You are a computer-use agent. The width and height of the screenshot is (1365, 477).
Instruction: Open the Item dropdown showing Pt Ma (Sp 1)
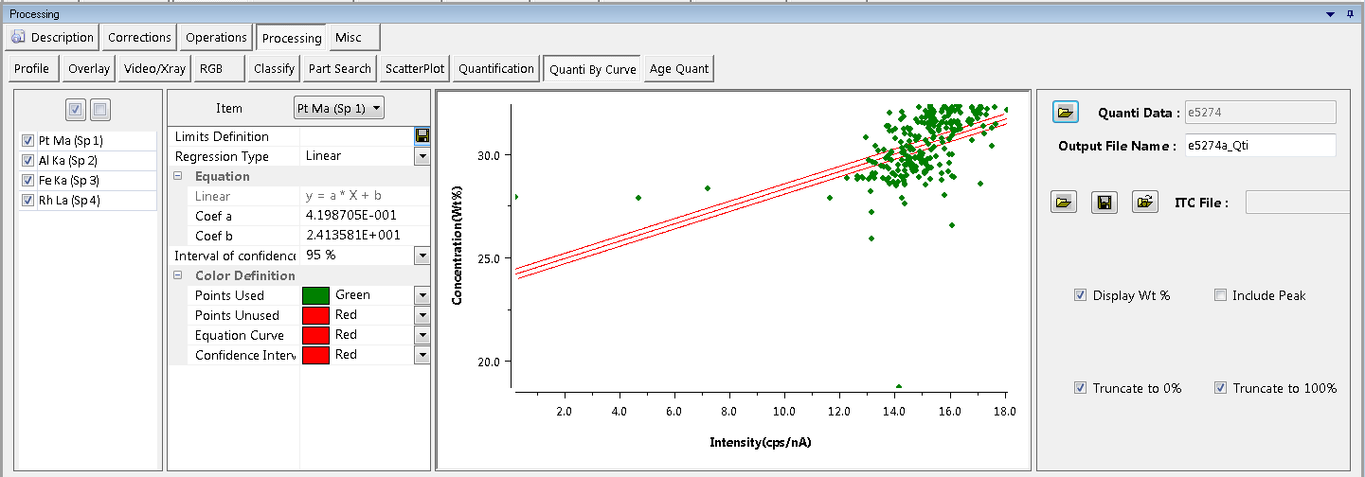pos(339,109)
